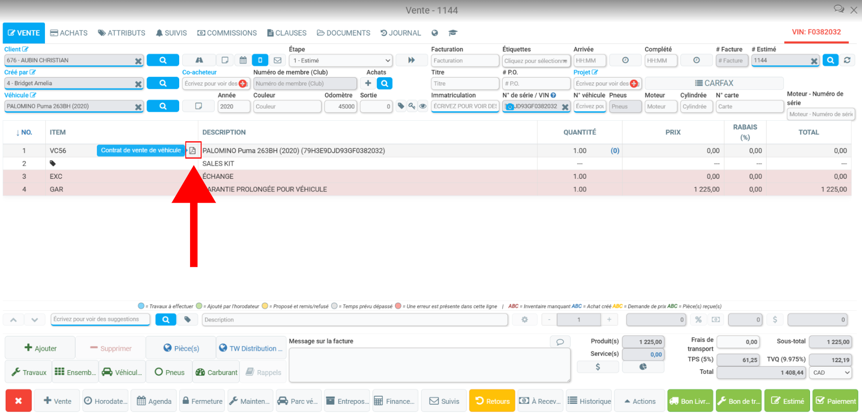Advance to next step with the fast-forward button
862x415 pixels.
pos(411,60)
